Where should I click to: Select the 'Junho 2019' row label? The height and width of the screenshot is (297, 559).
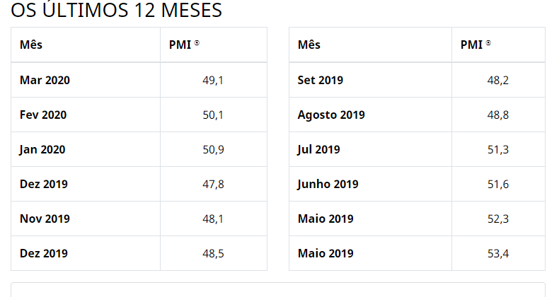coord(328,184)
